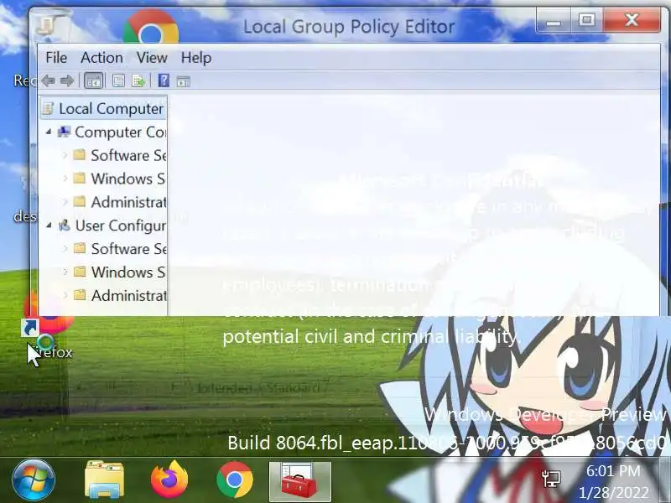Viewport: 671px width, 503px height.
Task: Launch Chrome from the taskbar
Action: 235,480
